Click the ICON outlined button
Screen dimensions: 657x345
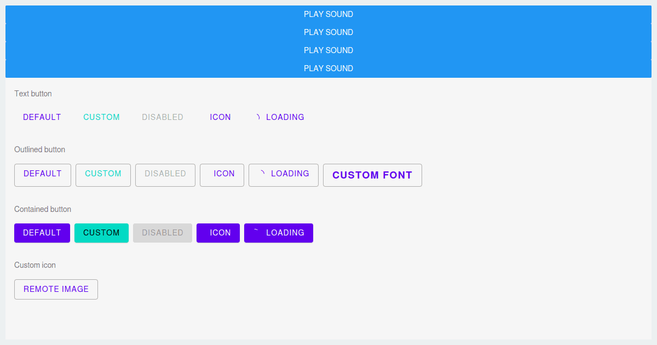pyautogui.click(x=222, y=175)
